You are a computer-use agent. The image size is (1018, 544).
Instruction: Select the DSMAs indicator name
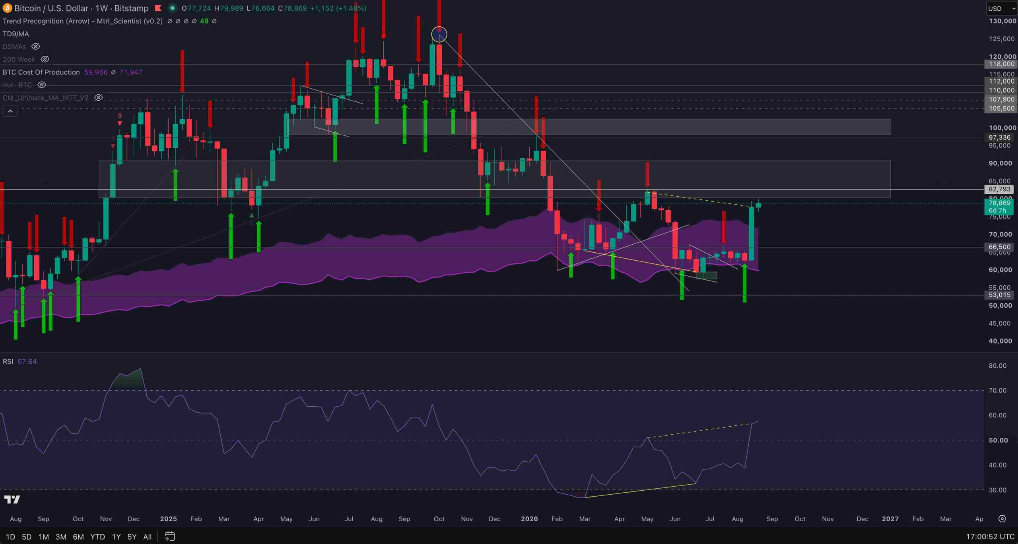click(x=14, y=47)
